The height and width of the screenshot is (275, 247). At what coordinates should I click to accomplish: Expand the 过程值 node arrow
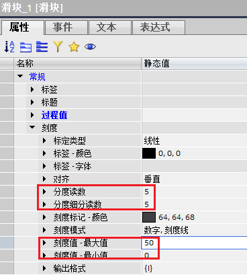tap(32, 115)
